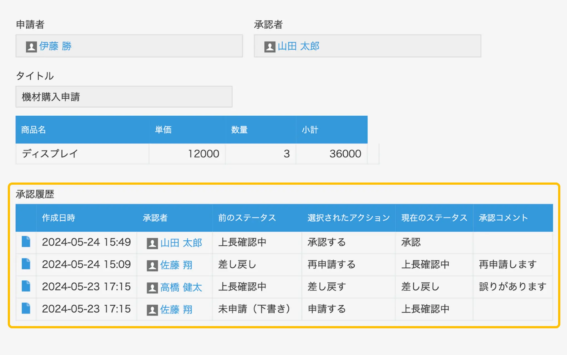Click the comment 誤りがあります cell
The image size is (567, 355).
click(x=513, y=287)
